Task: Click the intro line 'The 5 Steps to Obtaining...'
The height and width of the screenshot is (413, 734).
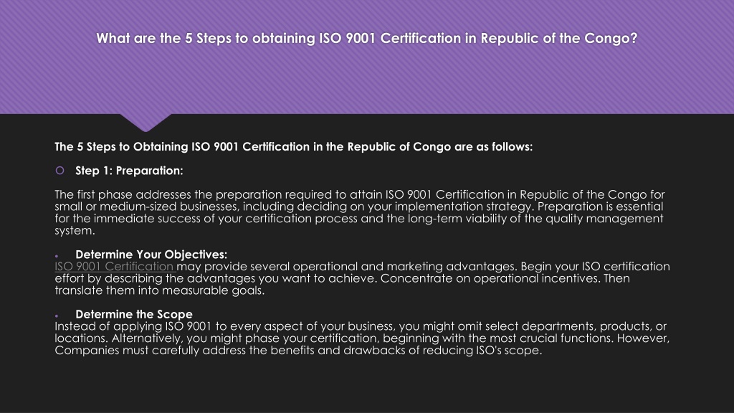Action: [x=293, y=146]
